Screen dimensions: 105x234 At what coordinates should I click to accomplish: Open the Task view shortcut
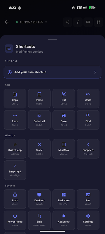64,199
